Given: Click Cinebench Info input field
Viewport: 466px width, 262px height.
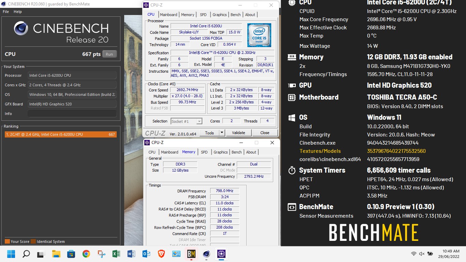Looking at the screenshot, I should (x=72, y=114).
